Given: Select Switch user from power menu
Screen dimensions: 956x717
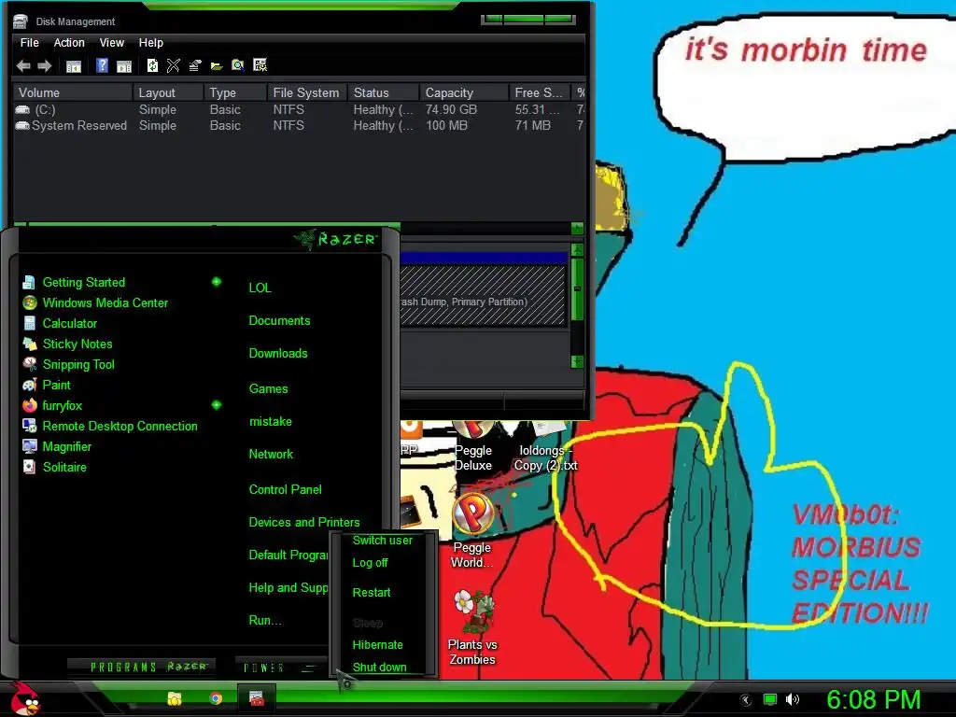Looking at the screenshot, I should tap(382, 541).
